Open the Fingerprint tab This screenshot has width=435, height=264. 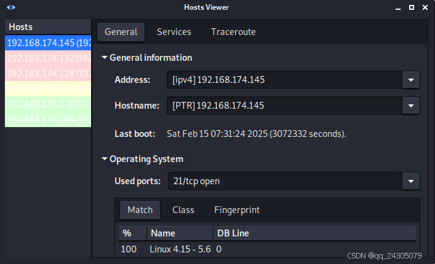click(237, 210)
